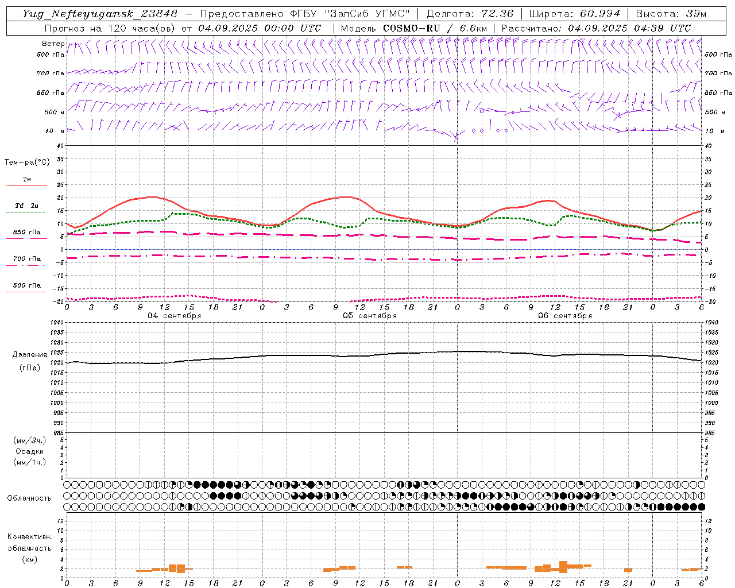Click the Ветер panel label
This screenshot has width=735, height=588.
click(x=53, y=44)
